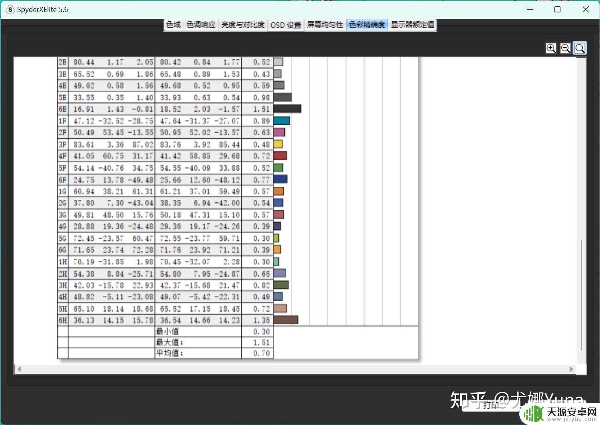Click delta value 0.82 in row 3H

(x=262, y=285)
